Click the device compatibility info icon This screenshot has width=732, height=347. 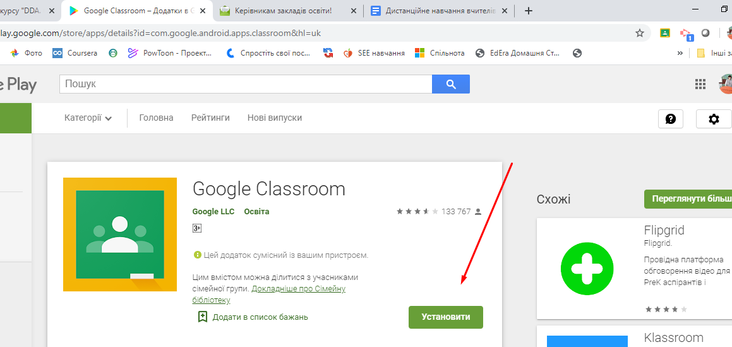click(197, 255)
